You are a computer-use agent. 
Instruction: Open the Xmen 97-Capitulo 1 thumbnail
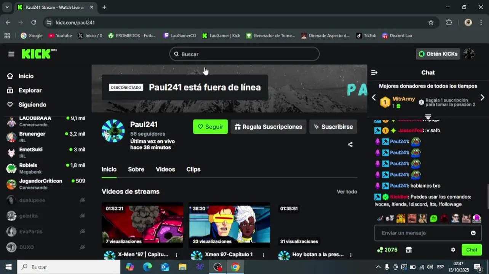point(229,224)
